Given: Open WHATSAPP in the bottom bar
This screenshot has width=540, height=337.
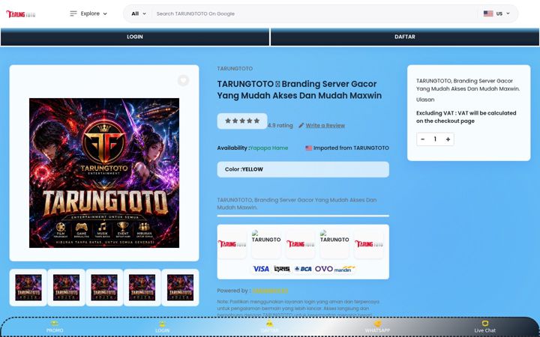Looking at the screenshot, I should [x=377, y=327].
